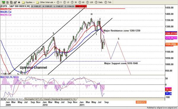Click the $SPX - S&P 500 INDEX,W symbol title
178x109 pixels.
[x=15, y=6]
